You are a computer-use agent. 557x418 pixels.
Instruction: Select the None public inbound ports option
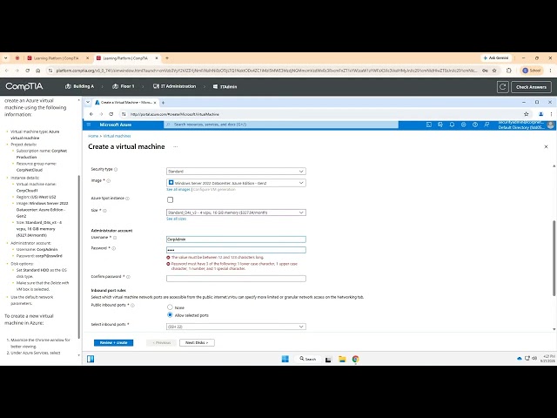pos(170,307)
